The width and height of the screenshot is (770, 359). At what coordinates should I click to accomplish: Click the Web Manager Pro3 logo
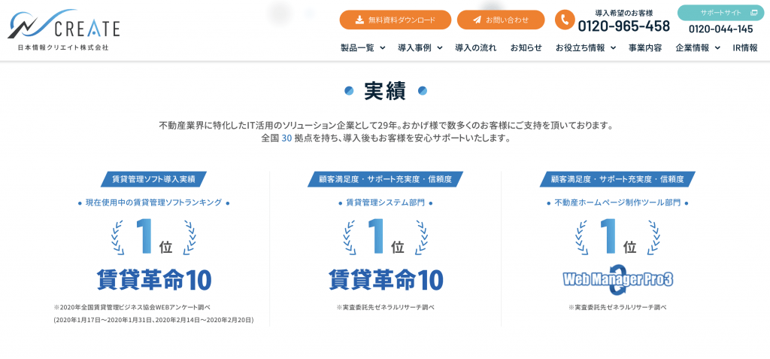click(617, 278)
